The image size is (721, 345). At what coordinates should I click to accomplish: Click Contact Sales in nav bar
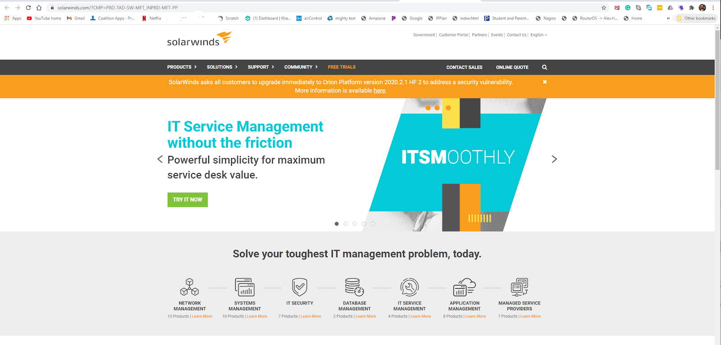464,67
